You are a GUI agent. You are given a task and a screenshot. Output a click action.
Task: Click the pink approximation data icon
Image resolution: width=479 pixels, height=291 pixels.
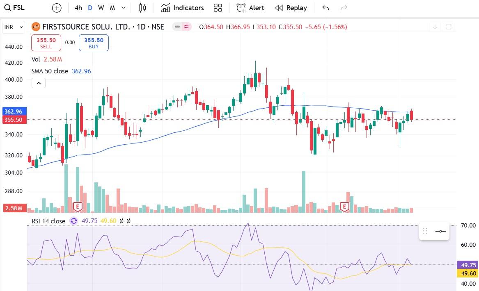(x=186, y=27)
